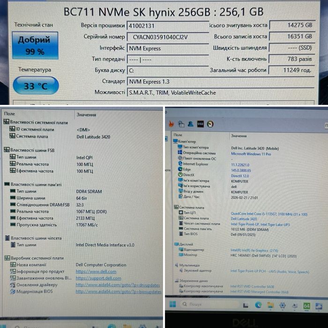
Task: Open the report wizard toolbar icon
Action: 181,124
